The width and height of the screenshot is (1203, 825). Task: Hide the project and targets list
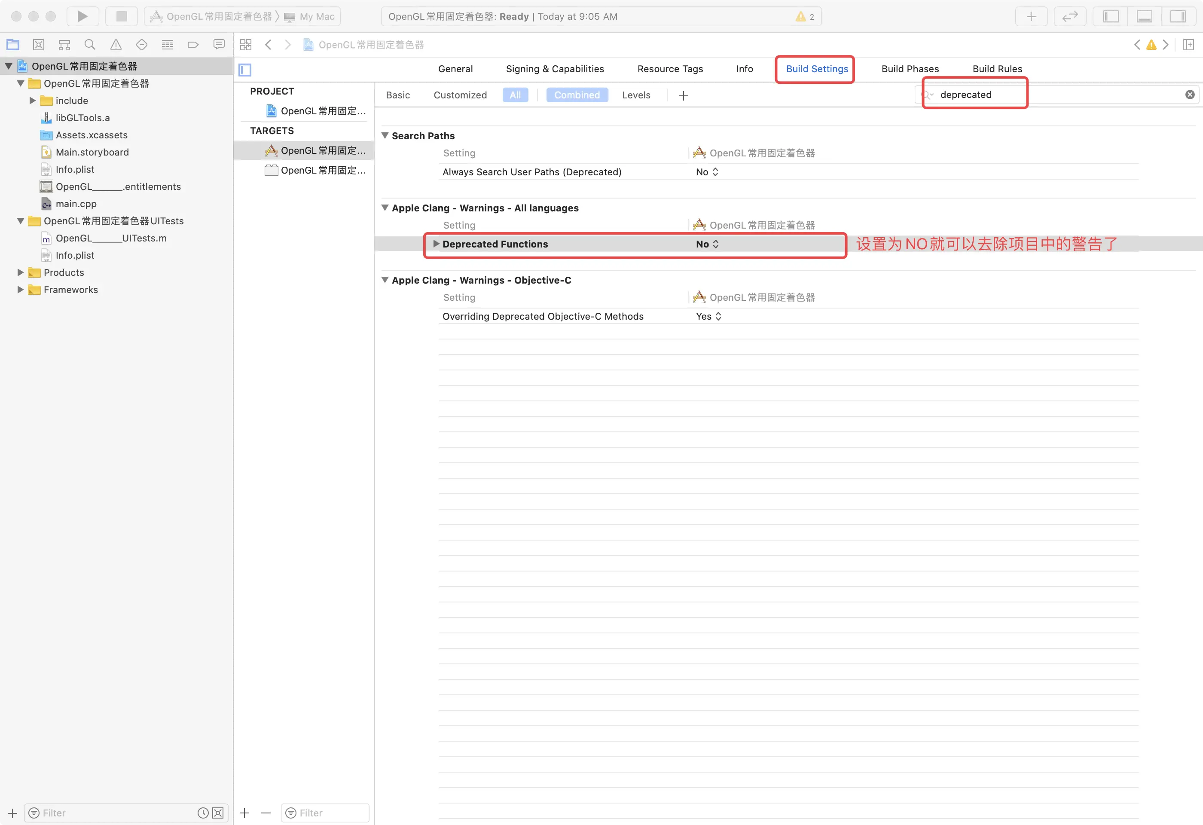coord(245,69)
